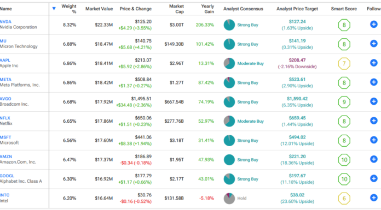This screenshot has width=381, height=210.
Task: Open GOOGL ticker link
Action: click(7, 176)
